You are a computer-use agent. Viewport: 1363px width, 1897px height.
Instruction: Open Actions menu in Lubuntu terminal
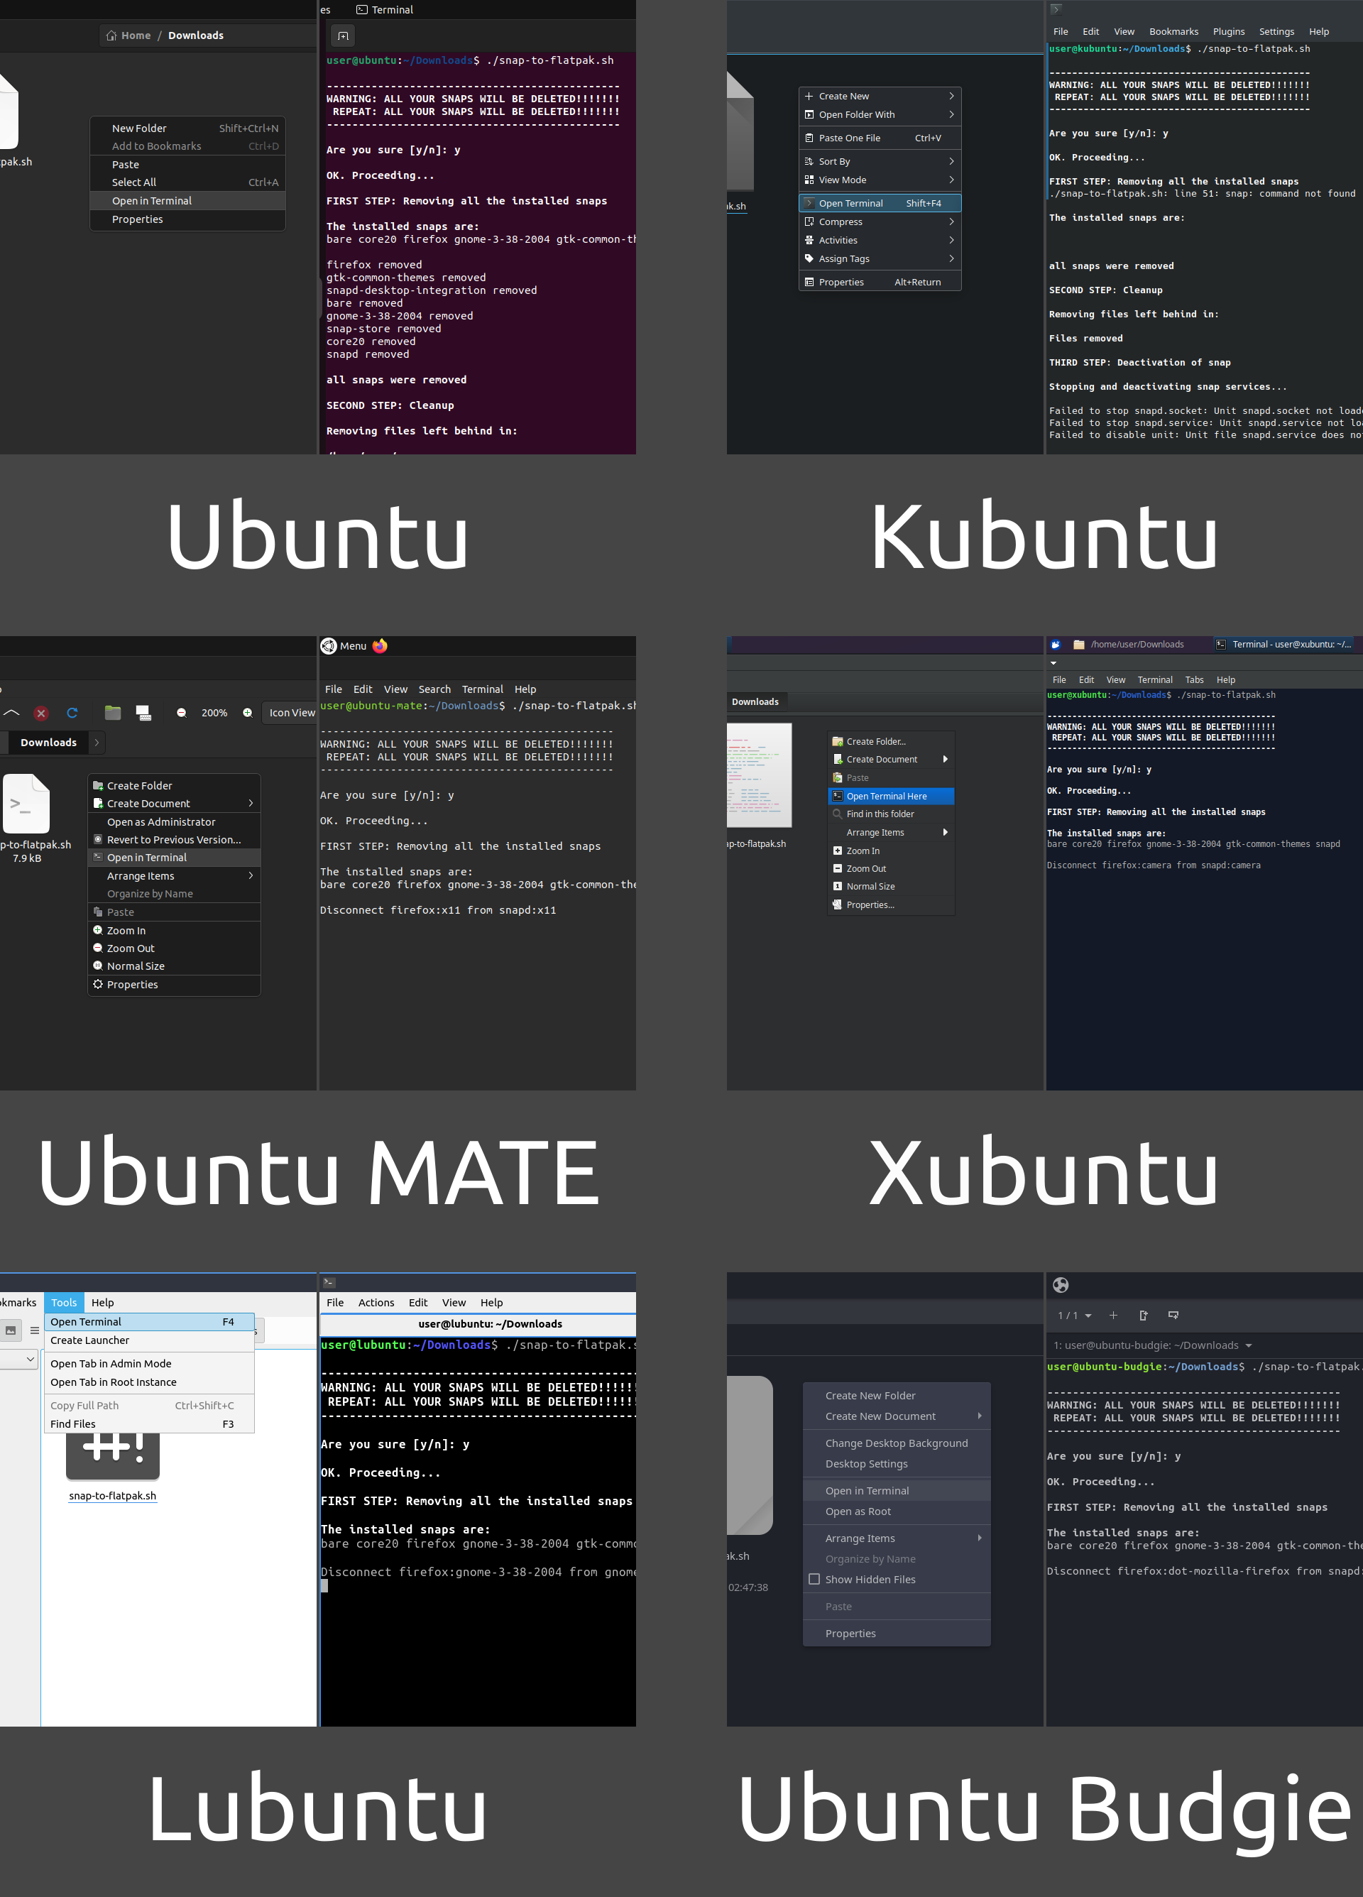[x=376, y=1302]
